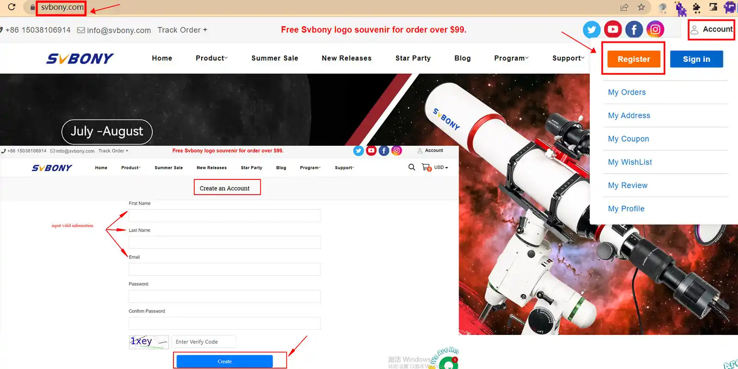Open the large Instagram social icon
The width and height of the screenshot is (738, 369).
(655, 30)
